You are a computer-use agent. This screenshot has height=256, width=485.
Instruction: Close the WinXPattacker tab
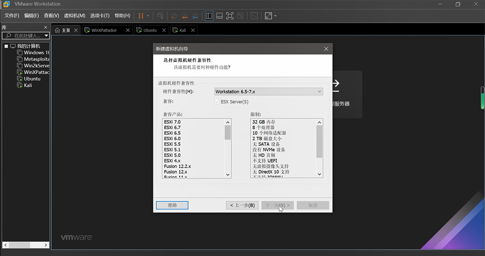(128, 30)
